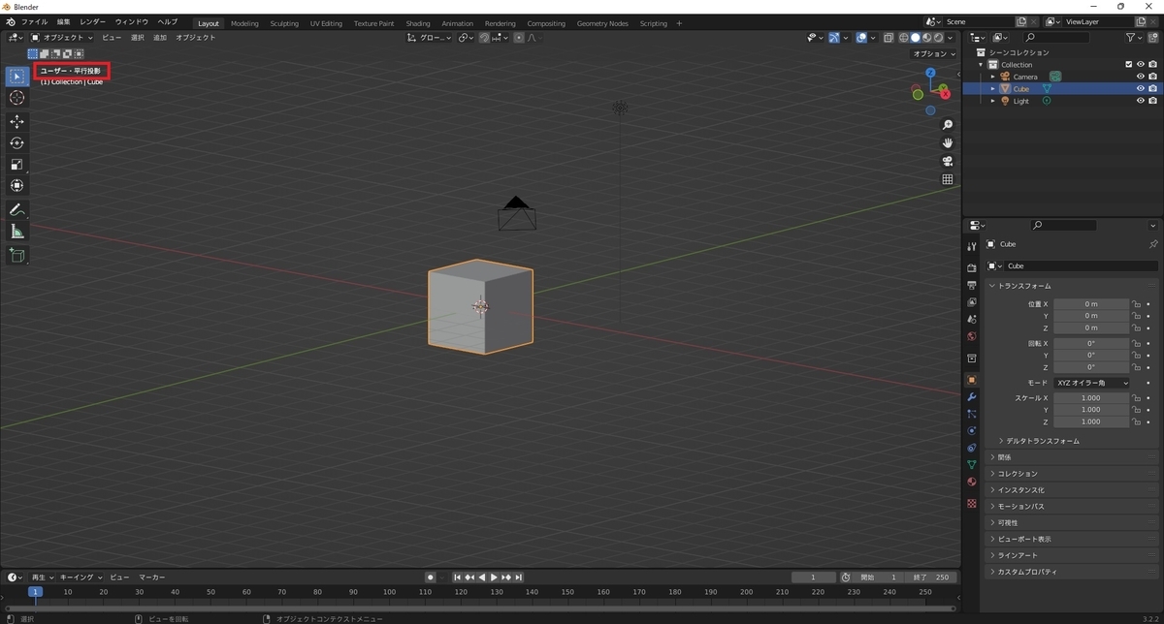Click the 終了 250 end frame field
Viewport: 1164px width, 624px height.
click(931, 577)
